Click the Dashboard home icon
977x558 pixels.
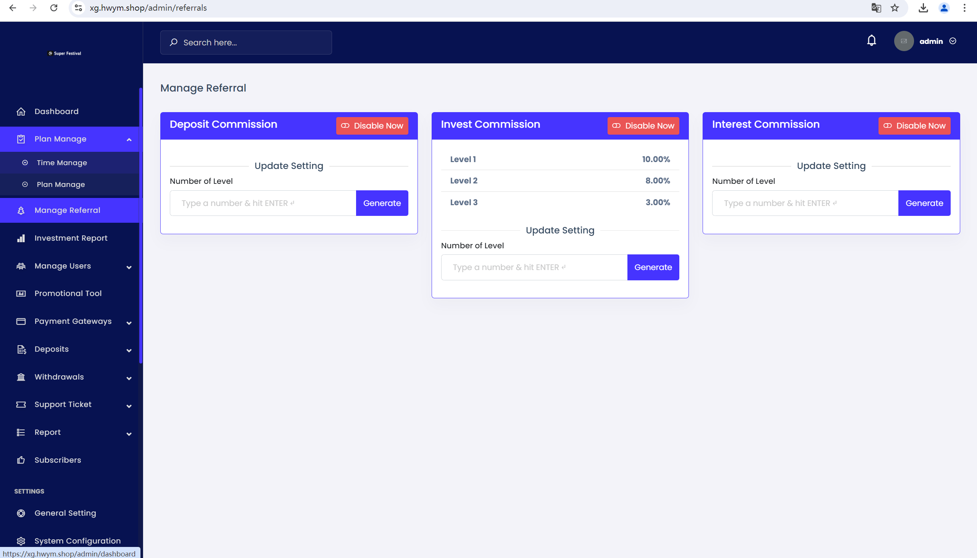[21, 111]
